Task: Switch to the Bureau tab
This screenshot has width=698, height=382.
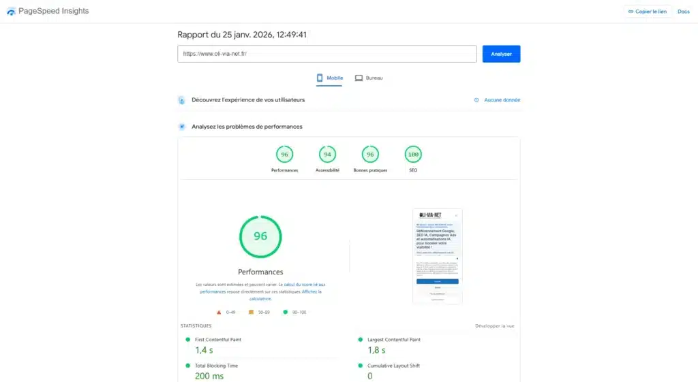Action: click(x=369, y=78)
